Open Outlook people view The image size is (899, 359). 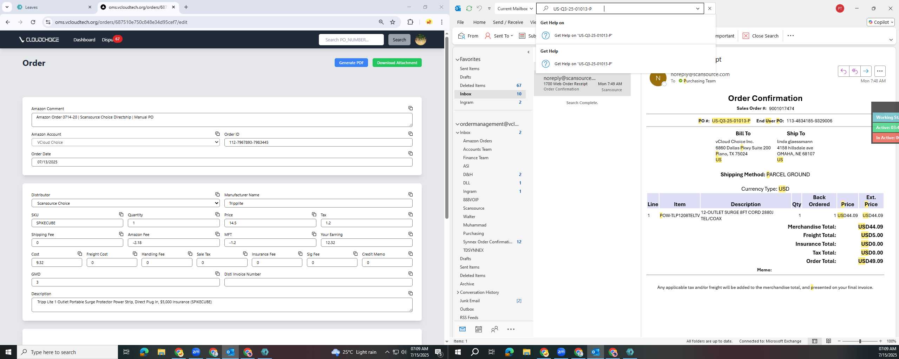494,329
